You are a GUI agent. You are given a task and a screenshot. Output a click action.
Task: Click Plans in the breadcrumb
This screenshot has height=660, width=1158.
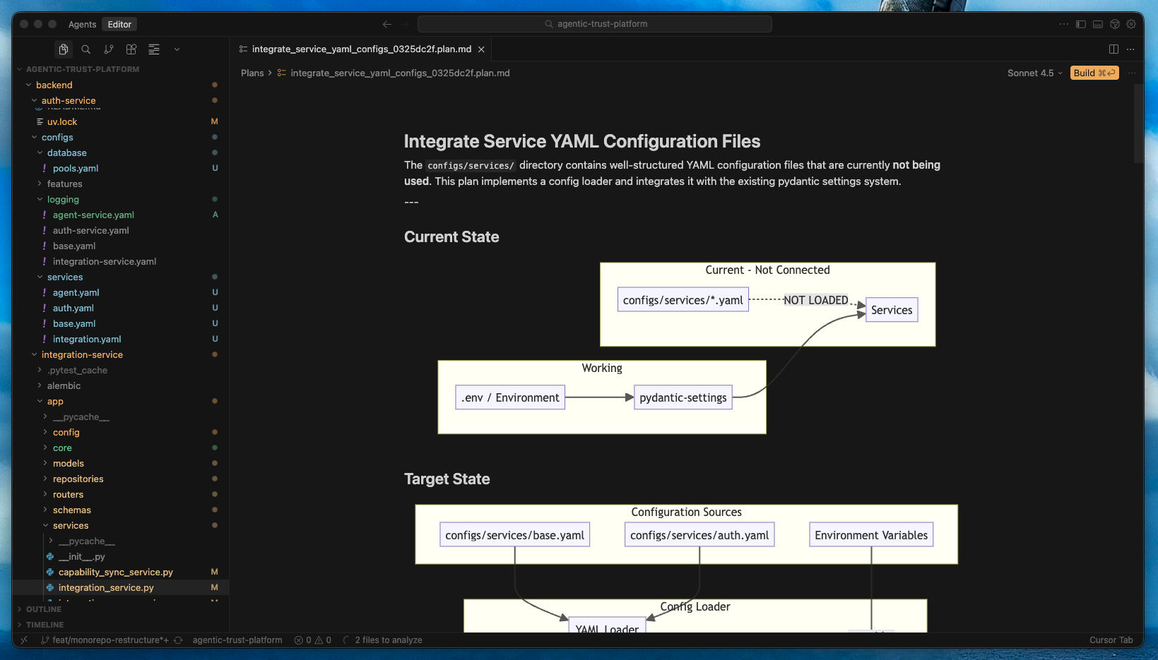coord(252,73)
